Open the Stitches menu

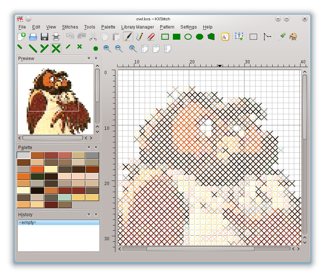(x=70, y=27)
